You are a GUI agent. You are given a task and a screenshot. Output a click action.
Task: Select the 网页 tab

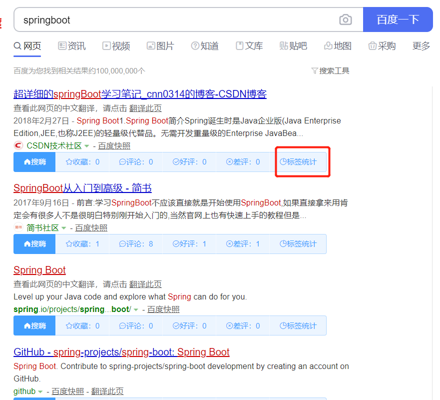coord(27,46)
